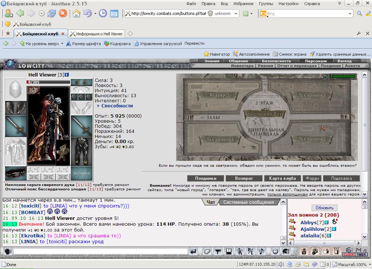372x269 pixels.
Task: Click the Поединки button under the map
Action: 206,178
